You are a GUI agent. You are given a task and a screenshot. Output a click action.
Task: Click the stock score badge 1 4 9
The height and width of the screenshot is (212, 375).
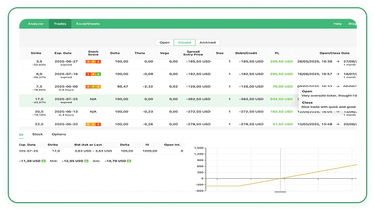(93, 74)
